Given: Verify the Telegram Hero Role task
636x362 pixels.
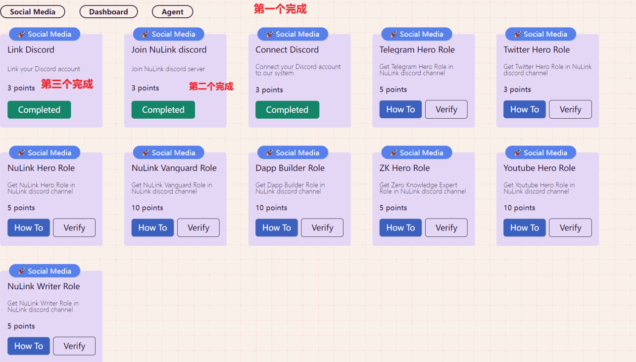Looking at the screenshot, I should pos(446,109).
